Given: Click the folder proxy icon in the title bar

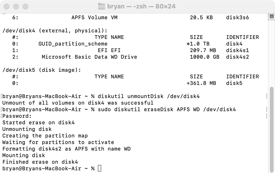Looking at the screenshot, I should click(101, 6).
